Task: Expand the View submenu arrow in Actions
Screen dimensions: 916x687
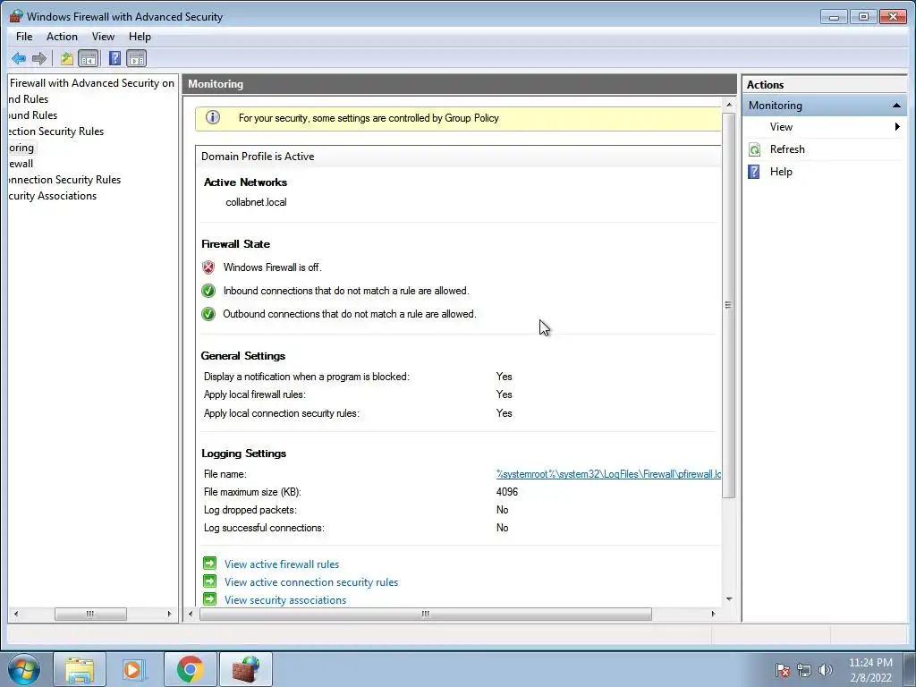Action: click(x=897, y=127)
